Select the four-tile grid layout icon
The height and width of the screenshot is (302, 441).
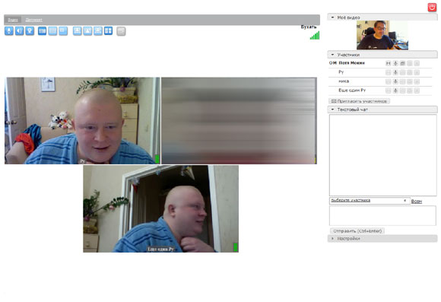[x=108, y=31]
